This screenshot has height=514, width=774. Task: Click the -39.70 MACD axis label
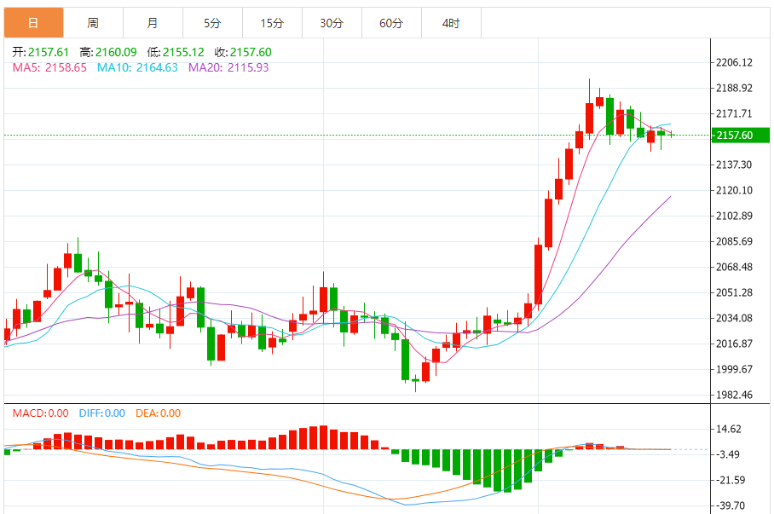730,506
